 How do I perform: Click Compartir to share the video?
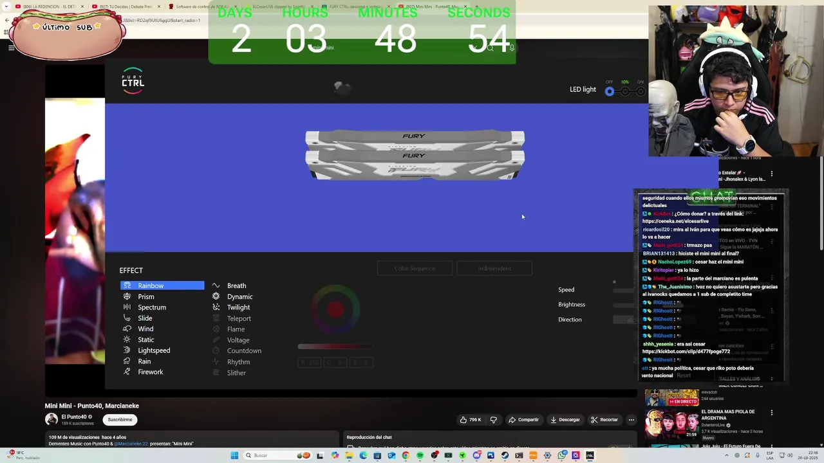click(x=523, y=420)
